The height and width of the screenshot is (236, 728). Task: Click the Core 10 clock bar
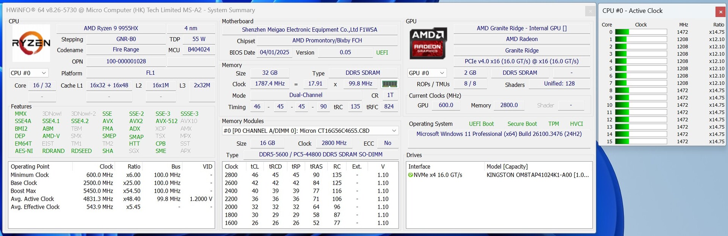[641, 105]
